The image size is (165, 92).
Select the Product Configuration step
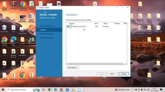click(47, 34)
